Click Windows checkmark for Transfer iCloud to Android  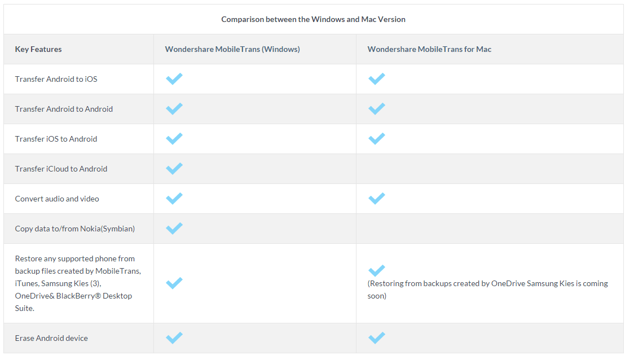tap(174, 168)
